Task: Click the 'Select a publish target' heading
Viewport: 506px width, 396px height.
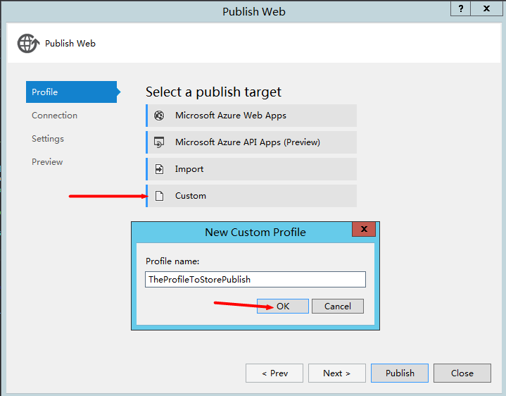Action: pyautogui.click(x=213, y=92)
